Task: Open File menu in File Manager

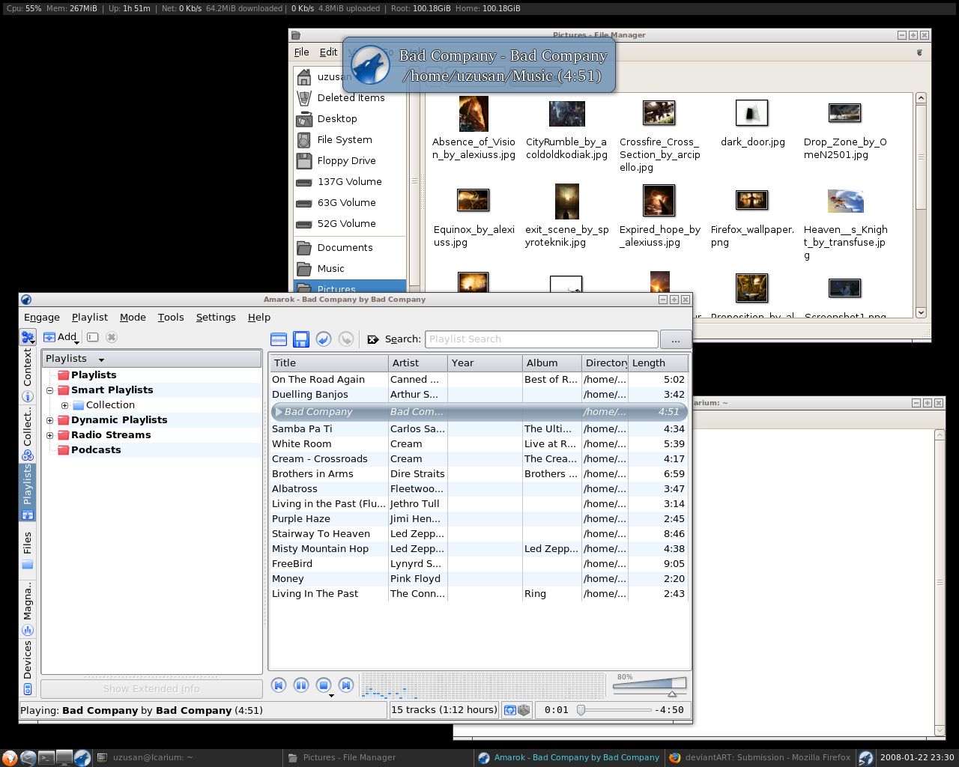Action: click(x=302, y=52)
